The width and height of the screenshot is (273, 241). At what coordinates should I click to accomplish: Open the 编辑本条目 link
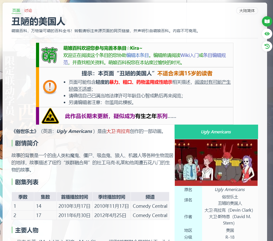point(138,55)
